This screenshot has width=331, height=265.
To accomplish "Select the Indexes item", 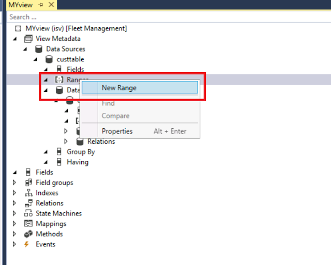I will point(47,193).
